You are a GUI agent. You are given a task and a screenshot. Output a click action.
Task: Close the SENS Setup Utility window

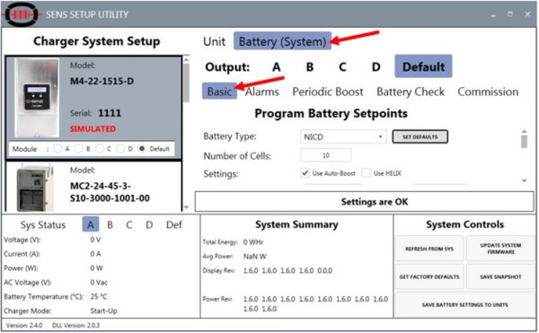[x=527, y=14]
